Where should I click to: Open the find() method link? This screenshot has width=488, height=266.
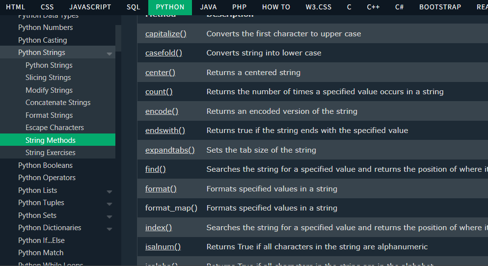(156, 169)
